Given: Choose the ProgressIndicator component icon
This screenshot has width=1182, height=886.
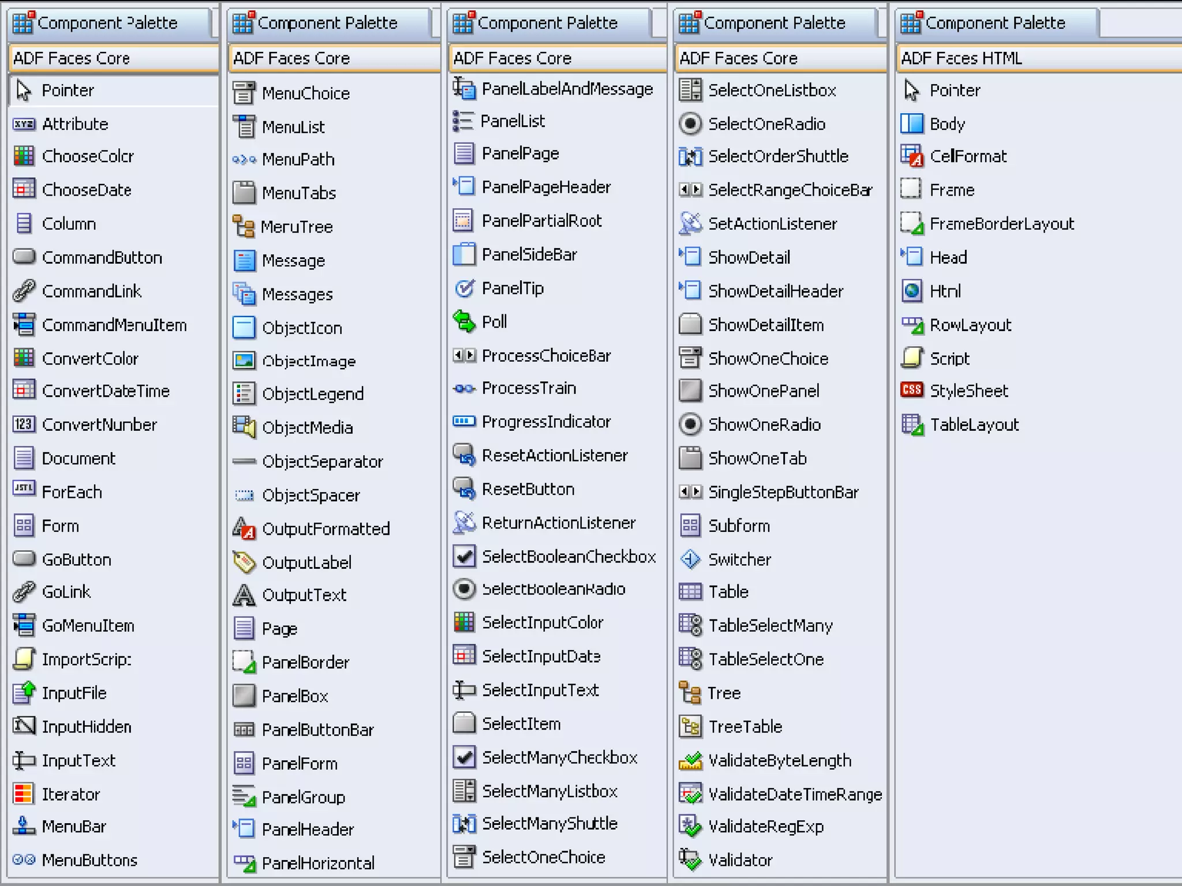Looking at the screenshot, I should (x=464, y=422).
